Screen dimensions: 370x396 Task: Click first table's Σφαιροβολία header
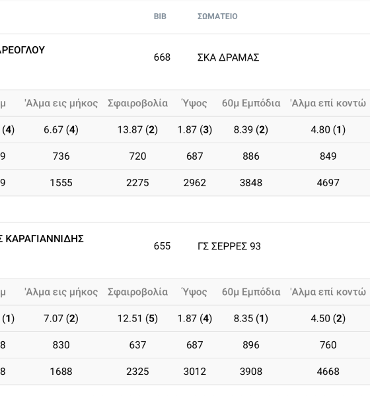[137, 103]
